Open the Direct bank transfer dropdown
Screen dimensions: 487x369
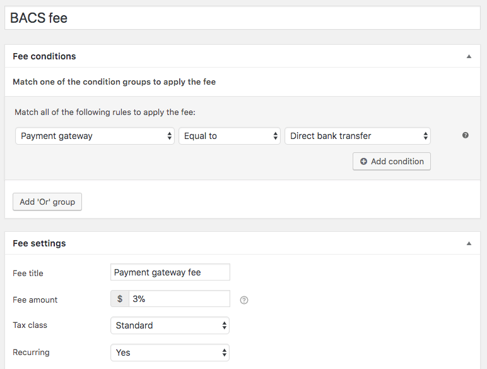pos(358,136)
